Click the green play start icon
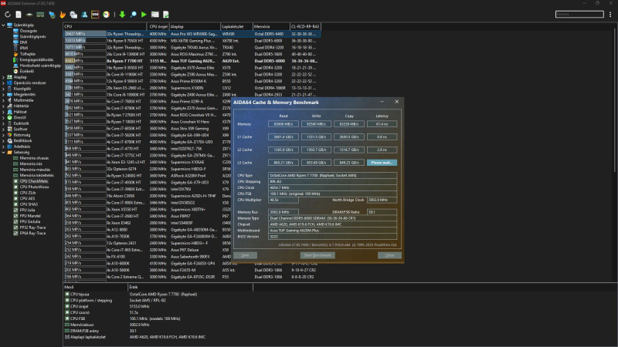618x347 pixels. pos(144,15)
